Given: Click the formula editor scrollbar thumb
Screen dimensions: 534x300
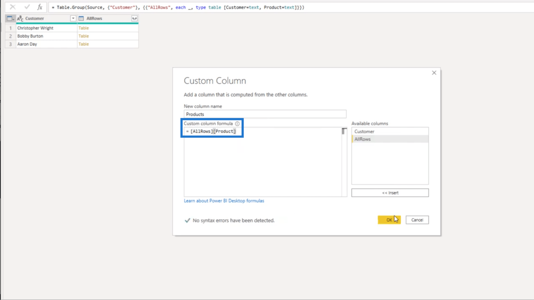Looking at the screenshot, I should click(x=344, y=131).
